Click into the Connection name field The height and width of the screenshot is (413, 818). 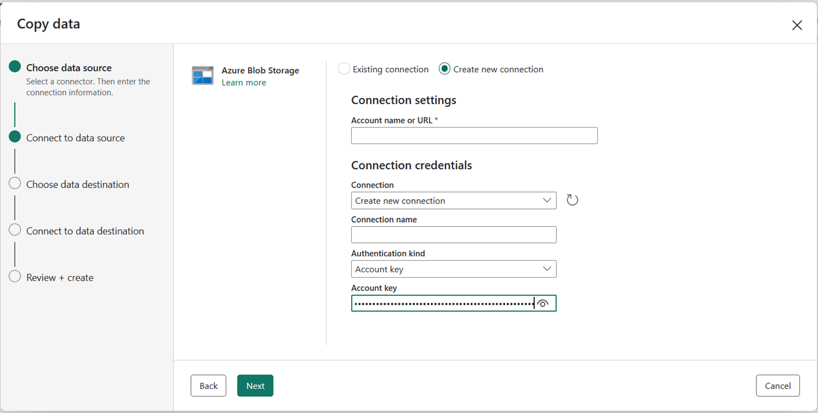(x=453, y=235)
